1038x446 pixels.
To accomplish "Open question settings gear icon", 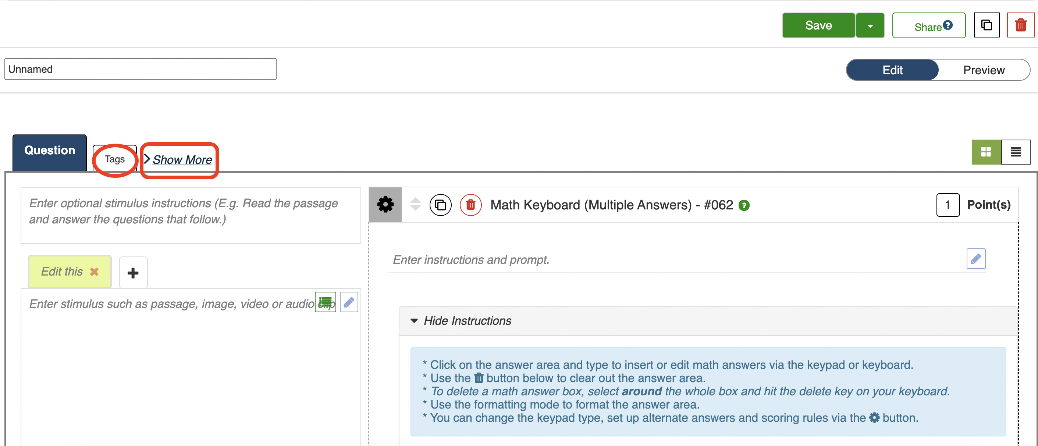I will coord(385,205).
